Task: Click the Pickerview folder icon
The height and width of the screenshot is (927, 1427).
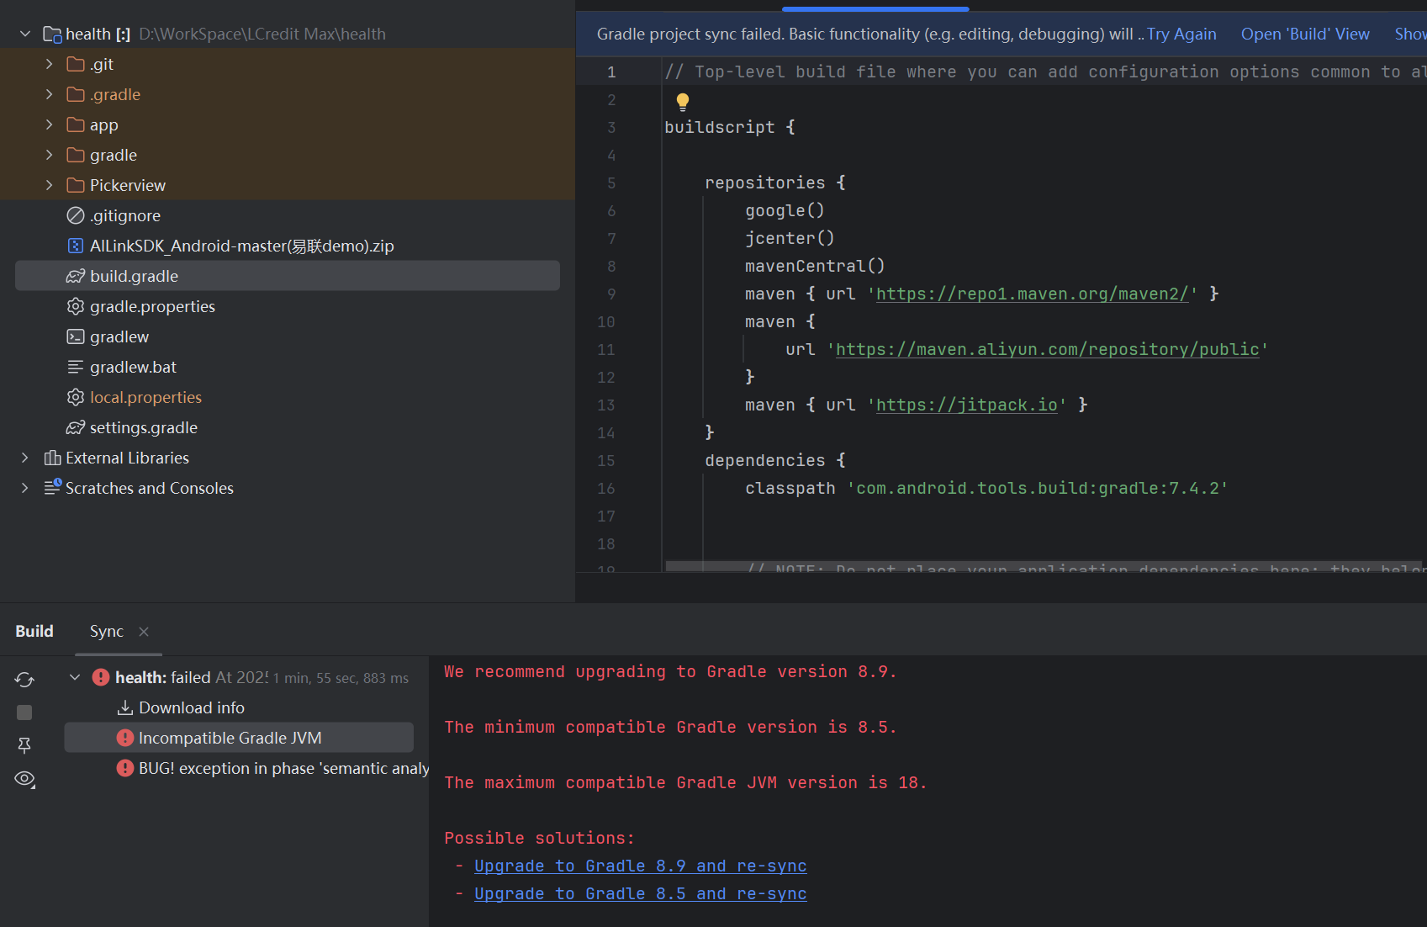Action: (x=76, y=185)
